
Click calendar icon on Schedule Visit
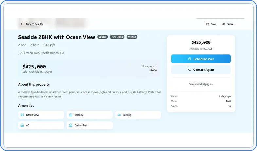[x=190, y=59]
